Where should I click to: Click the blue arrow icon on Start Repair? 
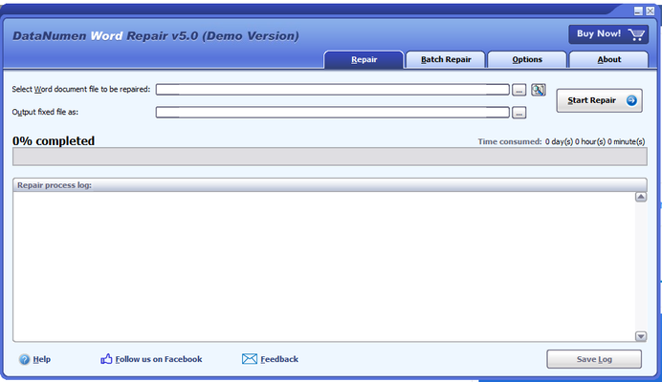tap(631, 100)
